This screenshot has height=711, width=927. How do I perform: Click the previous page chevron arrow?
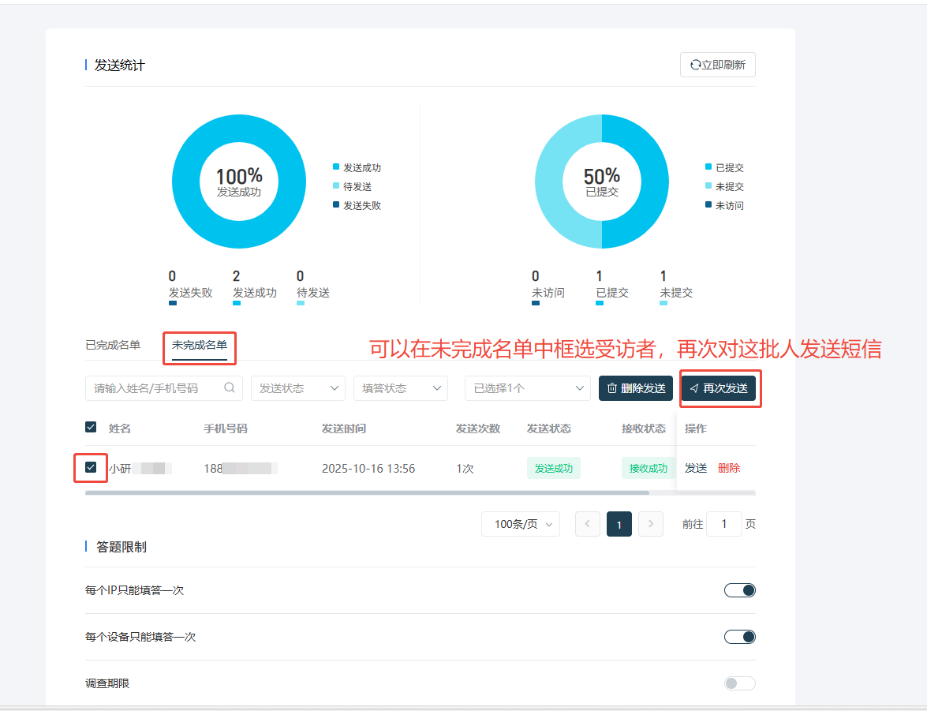pos(587,524)
